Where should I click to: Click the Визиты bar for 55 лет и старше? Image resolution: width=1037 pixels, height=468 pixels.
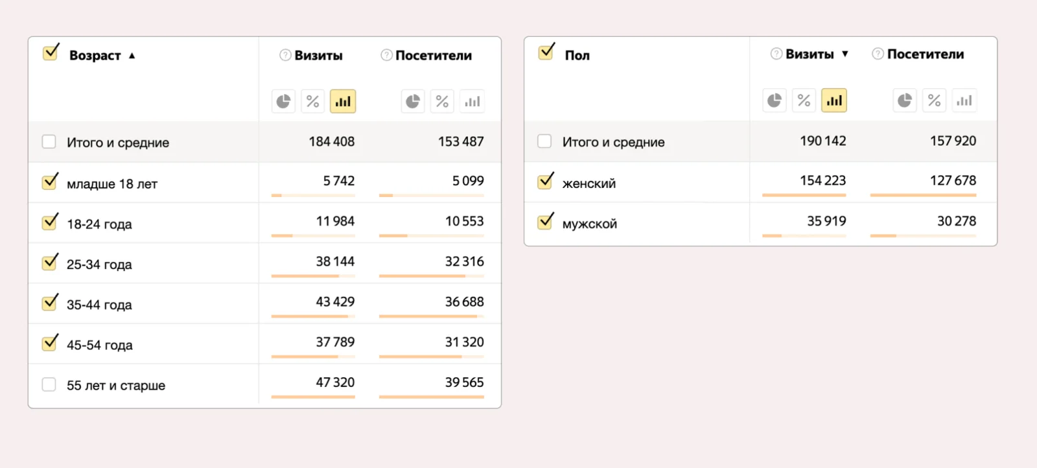pos(313,397)
